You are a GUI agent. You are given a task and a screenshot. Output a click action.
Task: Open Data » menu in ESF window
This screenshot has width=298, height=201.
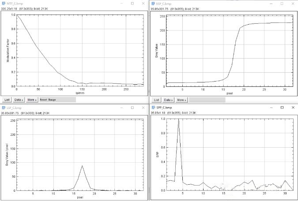point(169,100)
